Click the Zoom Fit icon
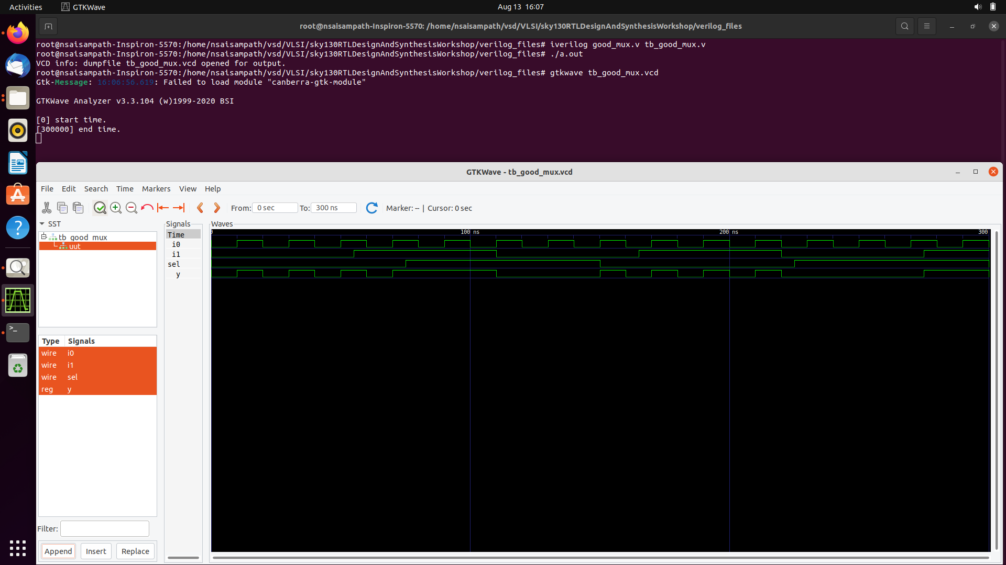Image resolution: width=1006 pixels, height=565 pixels. (x=100, y=208)
